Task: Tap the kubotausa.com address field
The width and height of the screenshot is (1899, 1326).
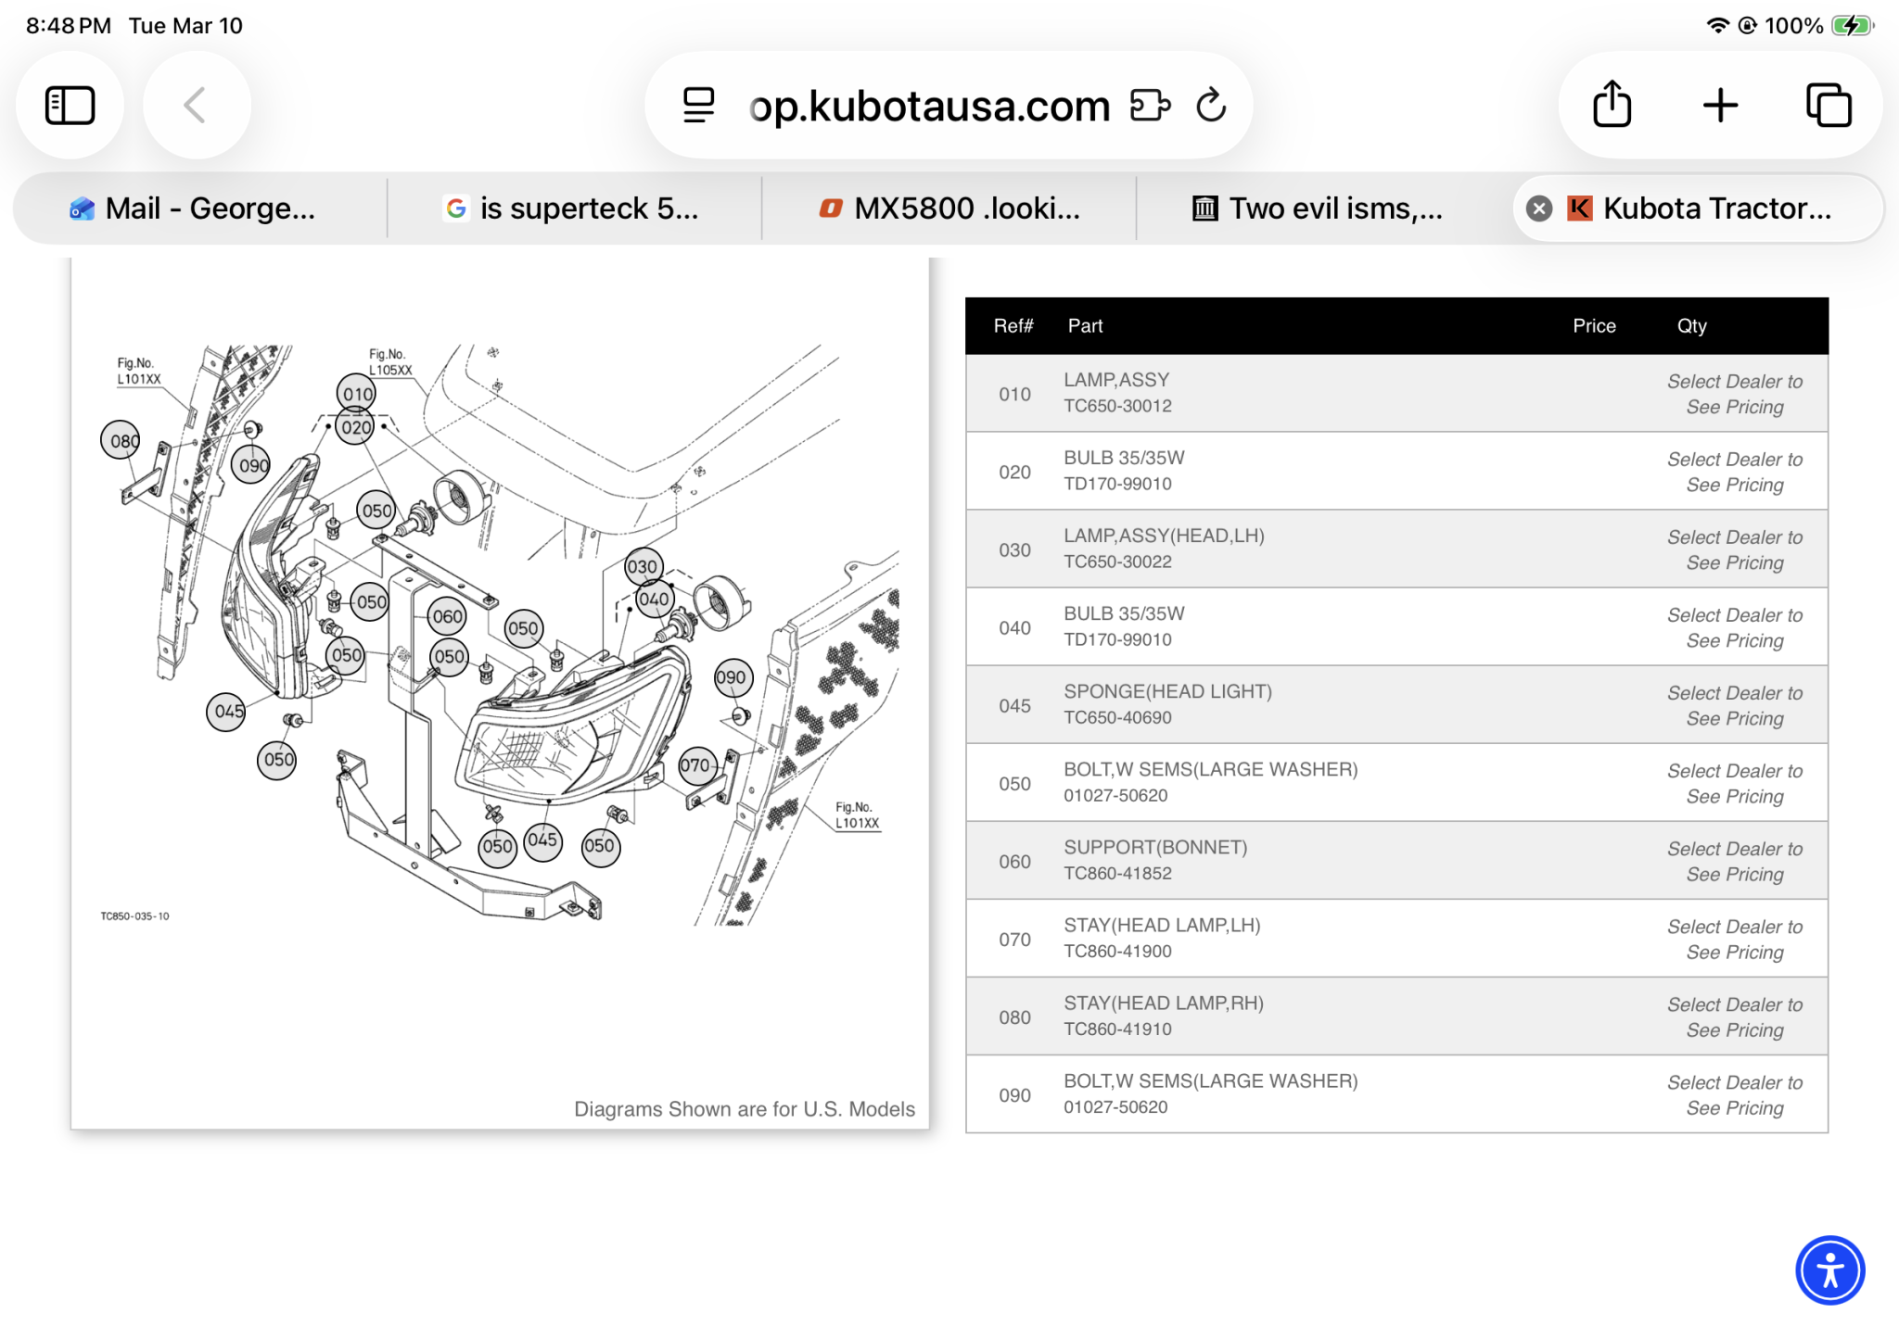Action: point(929,106)
